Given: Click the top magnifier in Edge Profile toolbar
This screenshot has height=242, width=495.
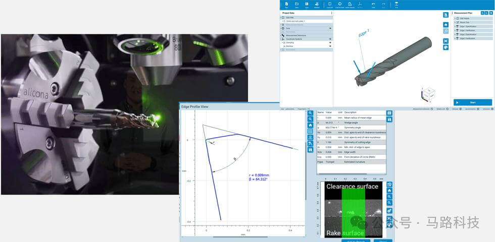Looking at the screenshot, I should [310, 113].
